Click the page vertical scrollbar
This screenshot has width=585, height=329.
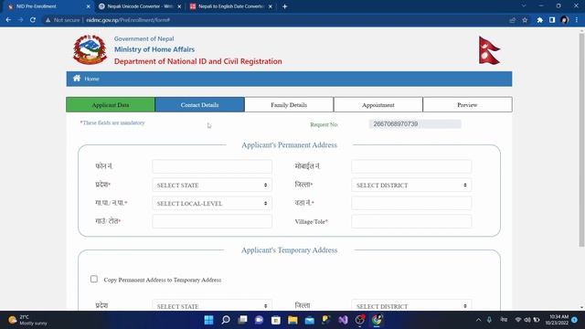pos(581,140)
